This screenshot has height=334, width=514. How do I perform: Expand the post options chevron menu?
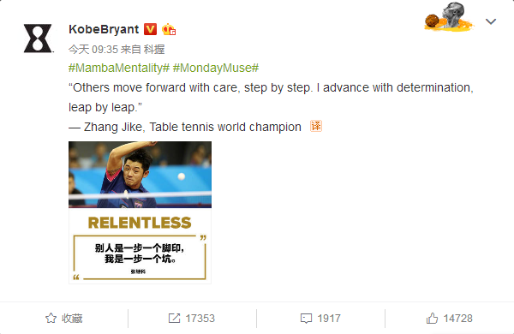(x=491, y=21)
